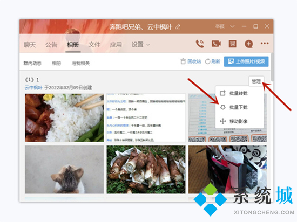Open the 设置 tab
Viewport: 297px width, 222px height.
coord(138,45)
